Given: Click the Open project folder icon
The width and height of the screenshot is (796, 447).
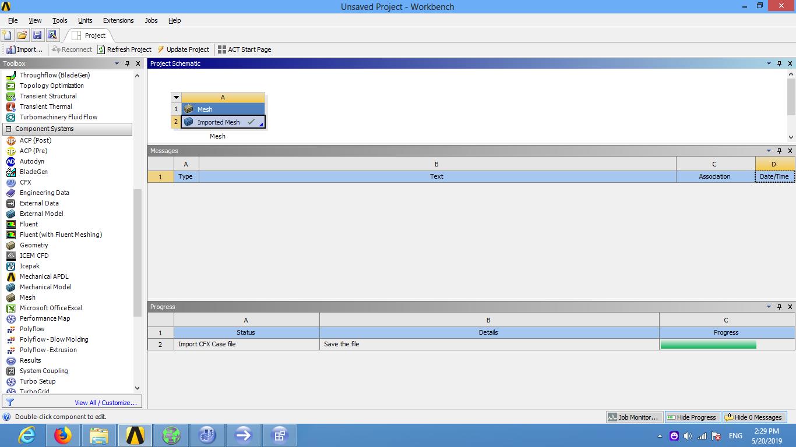Looking at the screenshot, I should [x=22, y=35].
